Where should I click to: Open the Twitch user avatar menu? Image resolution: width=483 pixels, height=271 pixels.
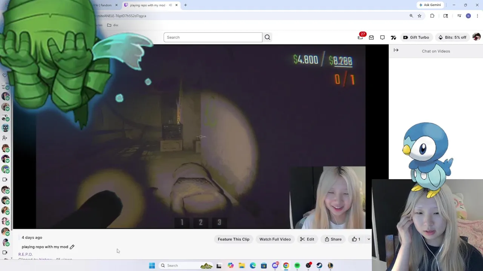(x=476, y=37)
